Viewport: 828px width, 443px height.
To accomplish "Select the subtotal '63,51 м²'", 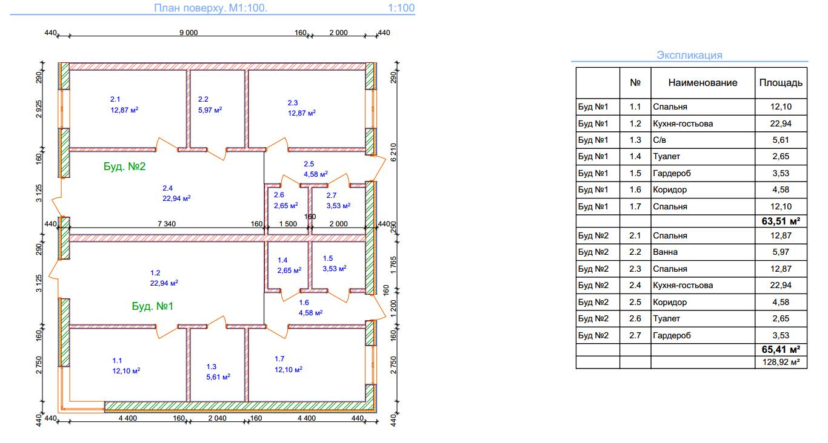I will 781,221.
